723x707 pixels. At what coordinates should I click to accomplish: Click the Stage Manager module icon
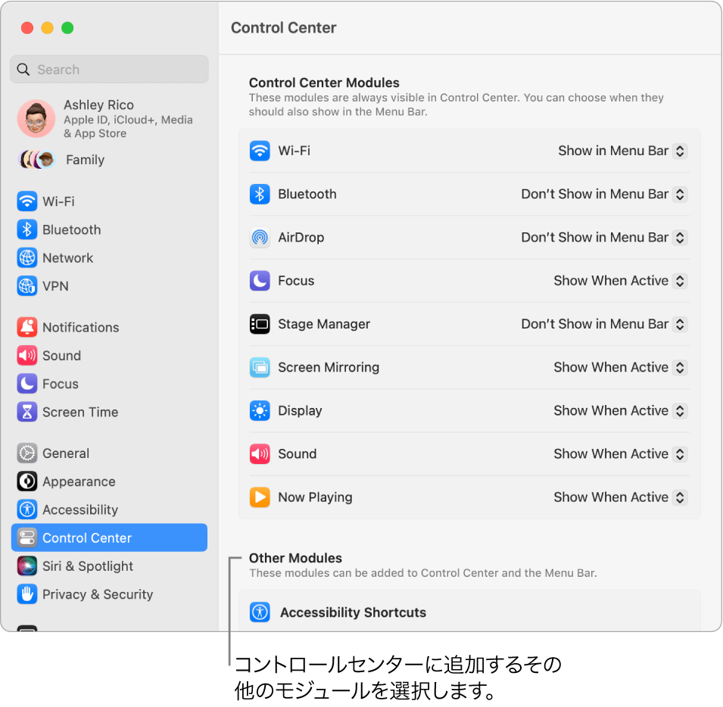[260, 324]
